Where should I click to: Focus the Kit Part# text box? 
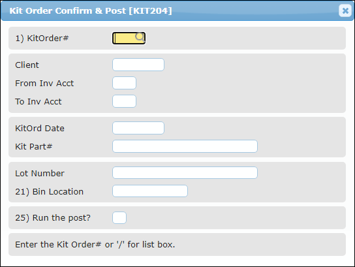[x=185, y=146]
